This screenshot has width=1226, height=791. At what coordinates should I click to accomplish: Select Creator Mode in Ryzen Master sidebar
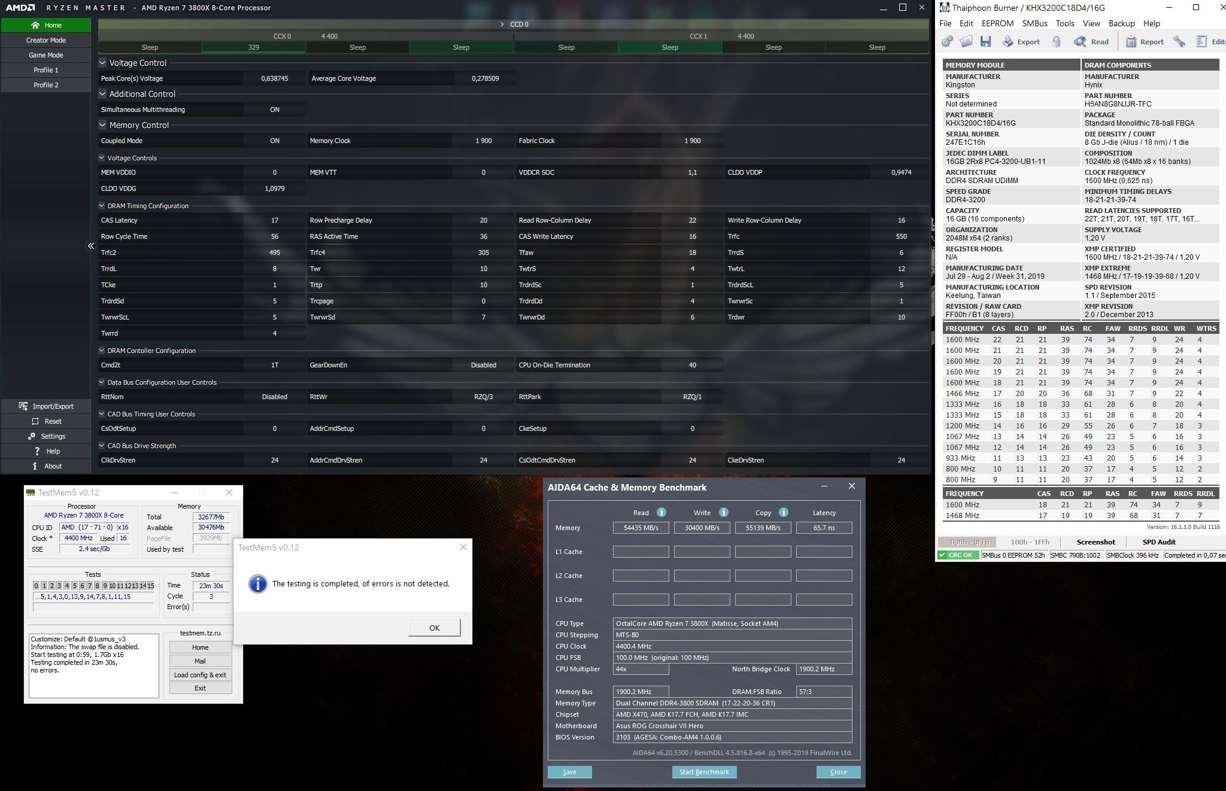46,40
